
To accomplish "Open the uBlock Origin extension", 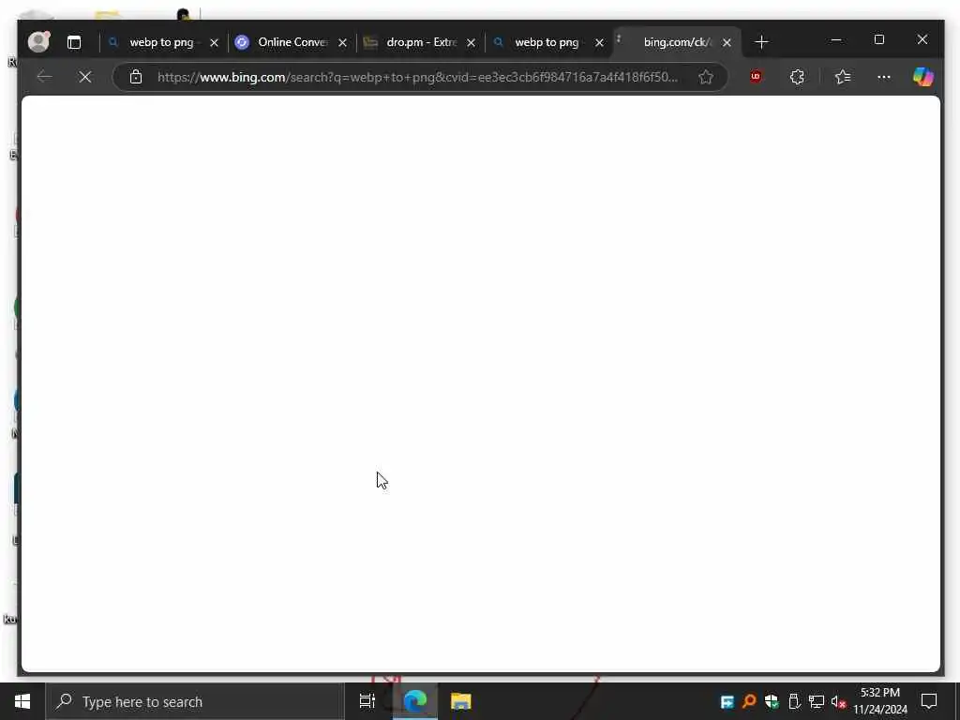I will (756, 77).
